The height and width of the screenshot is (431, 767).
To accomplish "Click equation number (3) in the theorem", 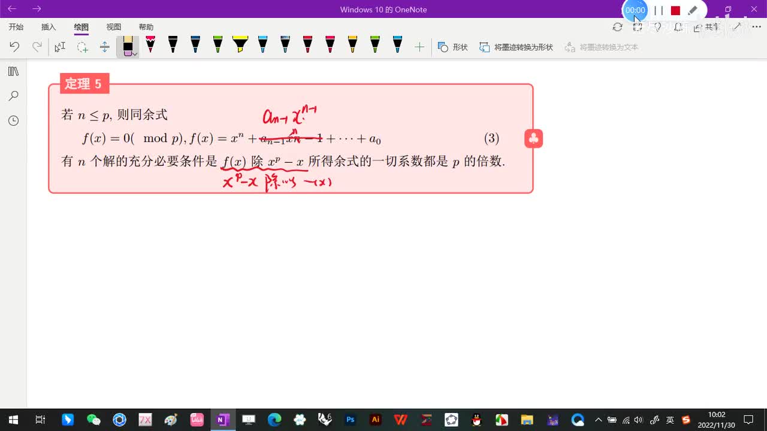I will coord(491,139).
